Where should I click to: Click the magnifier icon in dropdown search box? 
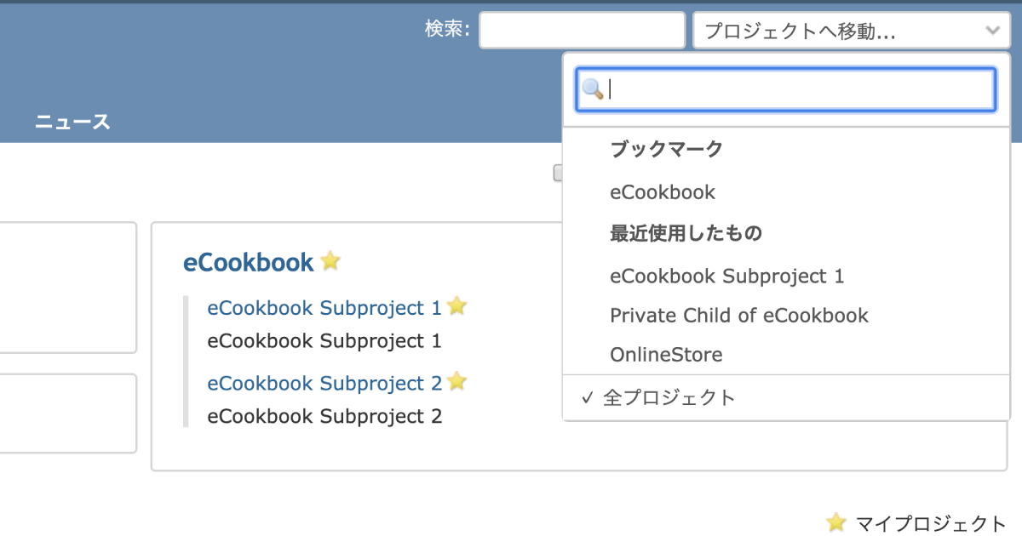point(592,89)
